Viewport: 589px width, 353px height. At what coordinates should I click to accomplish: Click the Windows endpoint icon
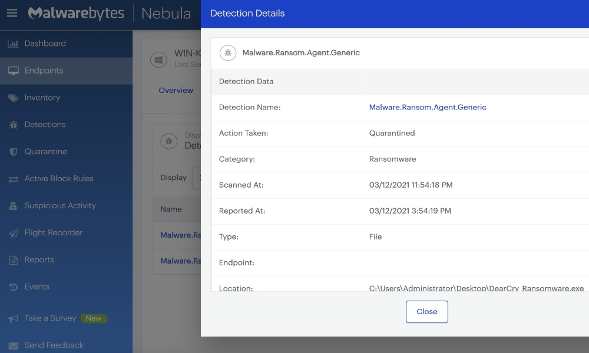[x=158, y=59]
